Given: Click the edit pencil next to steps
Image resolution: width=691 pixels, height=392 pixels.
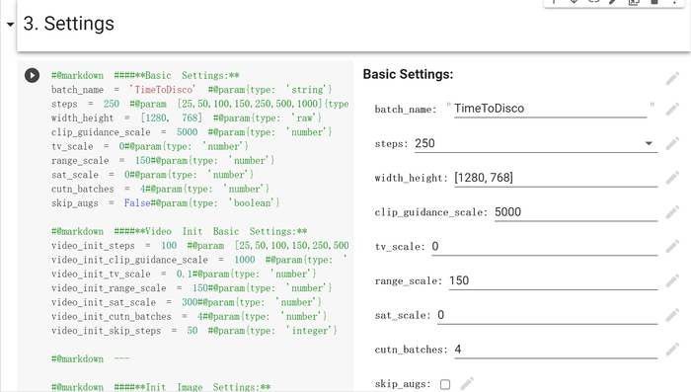Looking at the screenshot, I should tap(672, 143).
